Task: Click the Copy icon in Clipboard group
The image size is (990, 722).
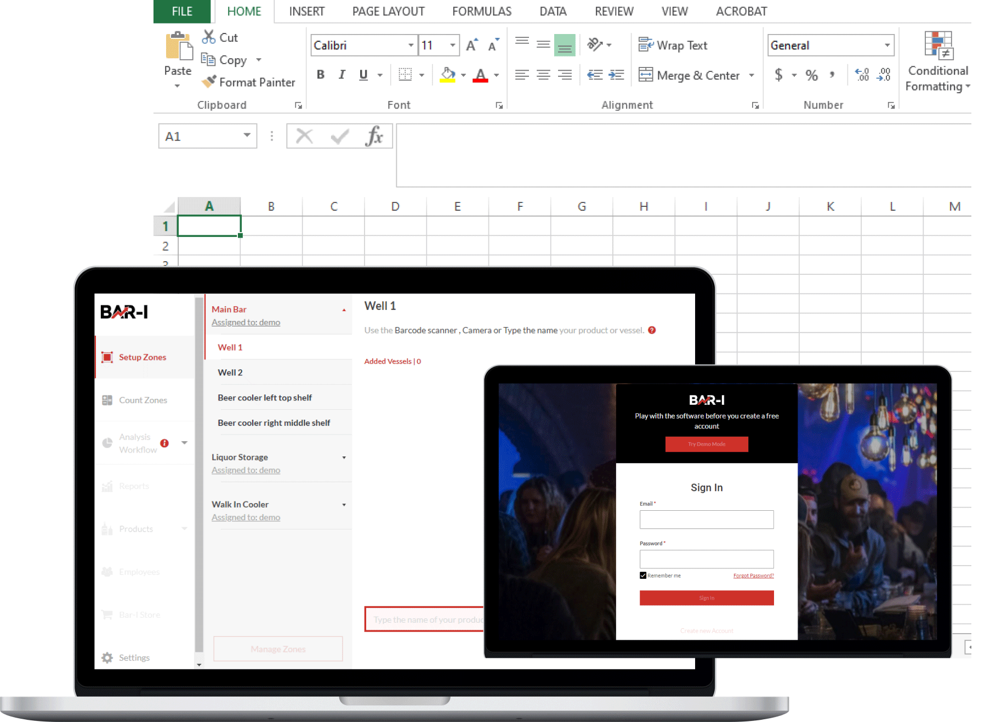Action: (208, 59)
